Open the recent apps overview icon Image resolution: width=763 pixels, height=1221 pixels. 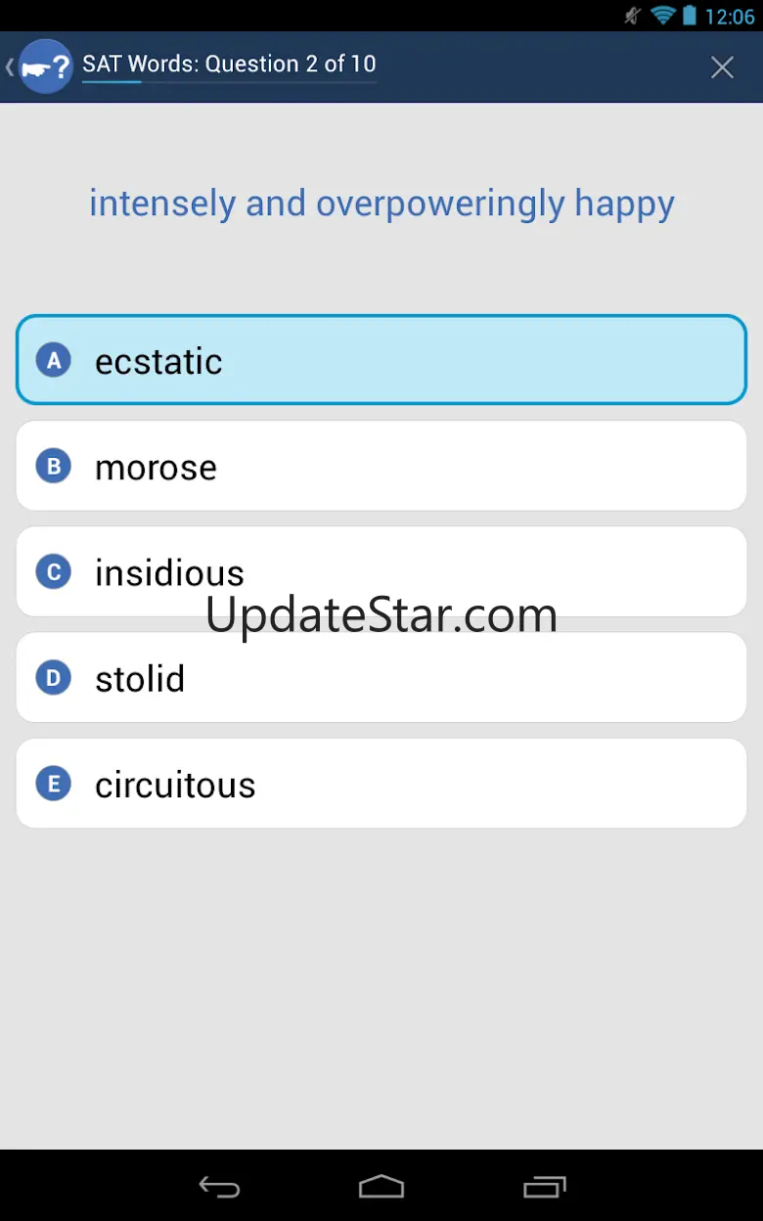tap(545, 1187)
